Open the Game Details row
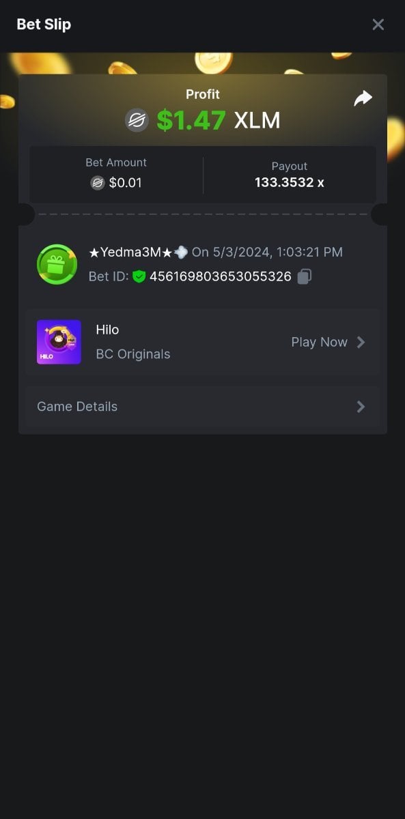 click(202, 407)
